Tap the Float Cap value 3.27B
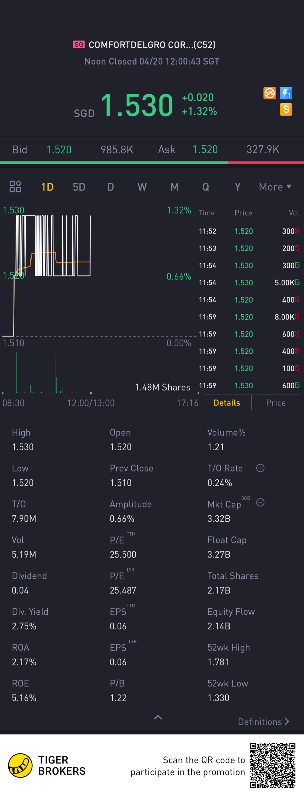 coord(219,555)
